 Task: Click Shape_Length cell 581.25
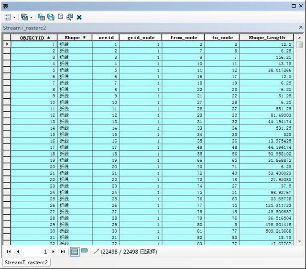(x=267, y=109)
